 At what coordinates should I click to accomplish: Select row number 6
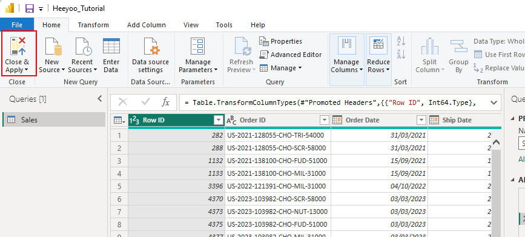pos(119,199)
